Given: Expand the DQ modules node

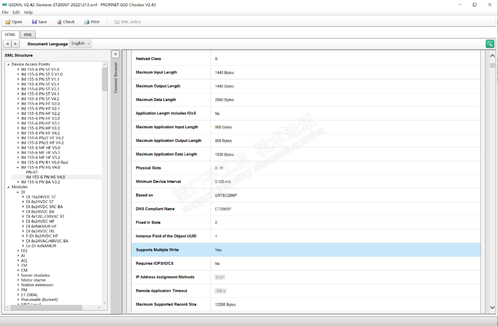Looking at the screenshot, I should tap(18, 251).
